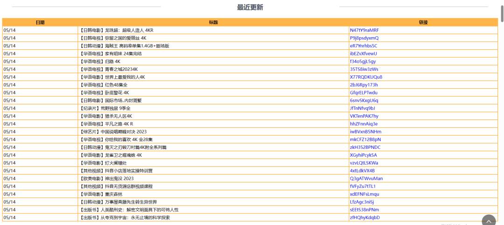Open link iwBVxnB5NHm
Image resolution: width=504 pixels, height=225 pixels.
[366, 132]
